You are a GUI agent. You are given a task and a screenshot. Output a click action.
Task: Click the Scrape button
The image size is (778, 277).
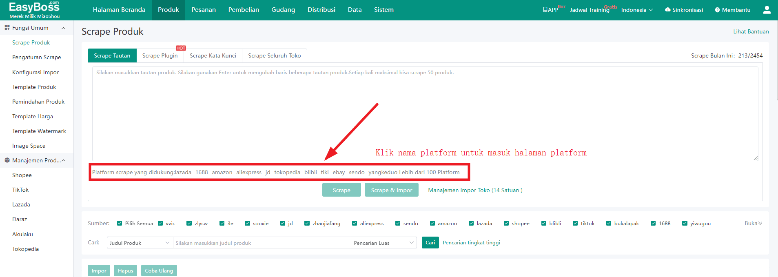[x=341, y=190]
